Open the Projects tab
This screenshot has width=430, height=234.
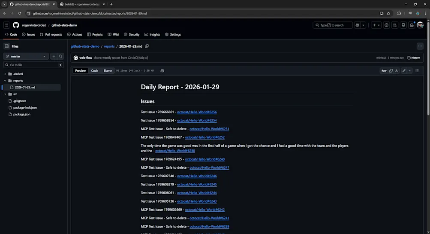tap(95, 35)
